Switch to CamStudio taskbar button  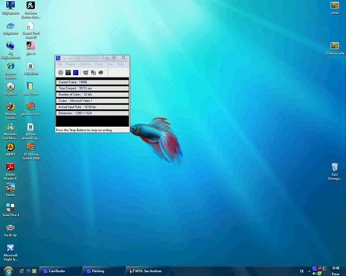click(60, 271)
